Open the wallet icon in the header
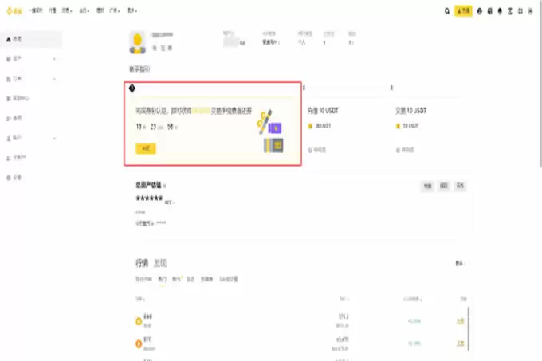This screenshot has height=361, width=542. coord(490,11)
